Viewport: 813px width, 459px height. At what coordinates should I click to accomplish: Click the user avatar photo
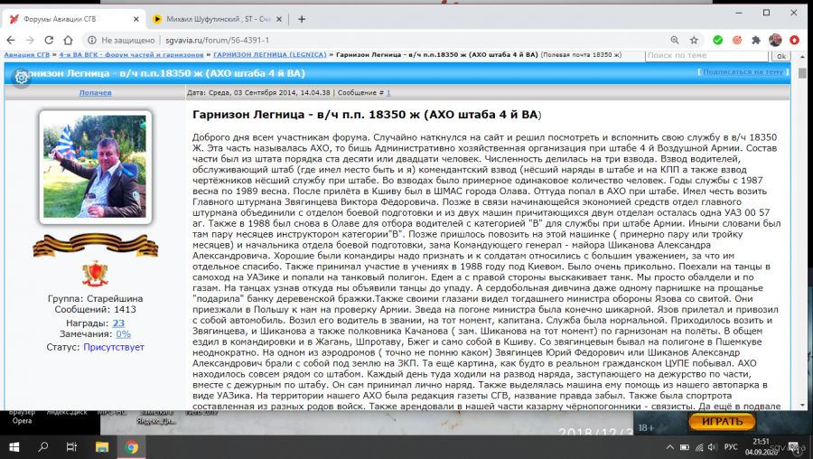(96, 167)
